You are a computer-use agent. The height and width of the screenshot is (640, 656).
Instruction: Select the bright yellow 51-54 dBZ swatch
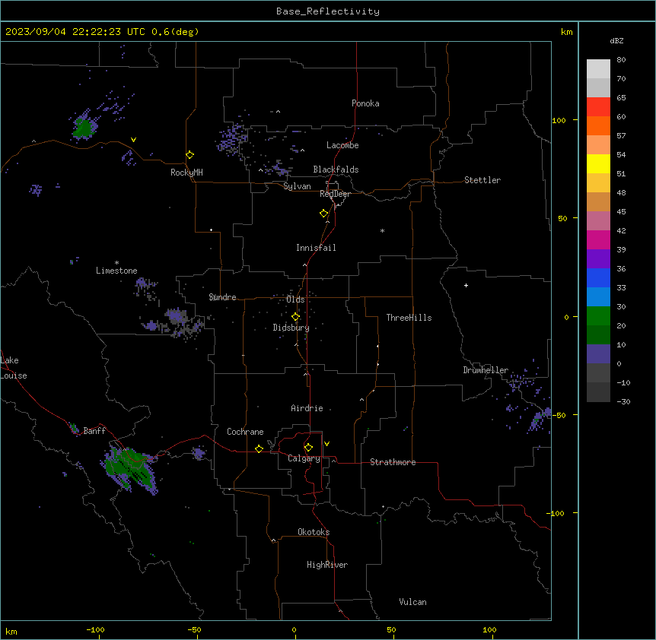598,163
